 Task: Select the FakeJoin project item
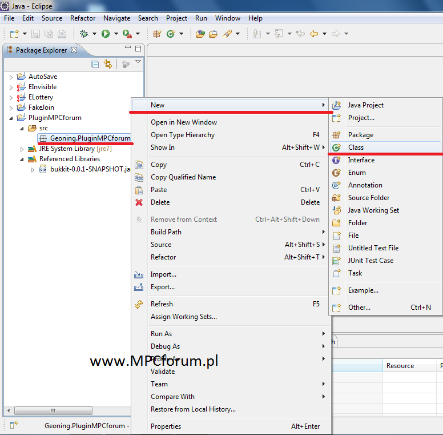pos(41,107)
